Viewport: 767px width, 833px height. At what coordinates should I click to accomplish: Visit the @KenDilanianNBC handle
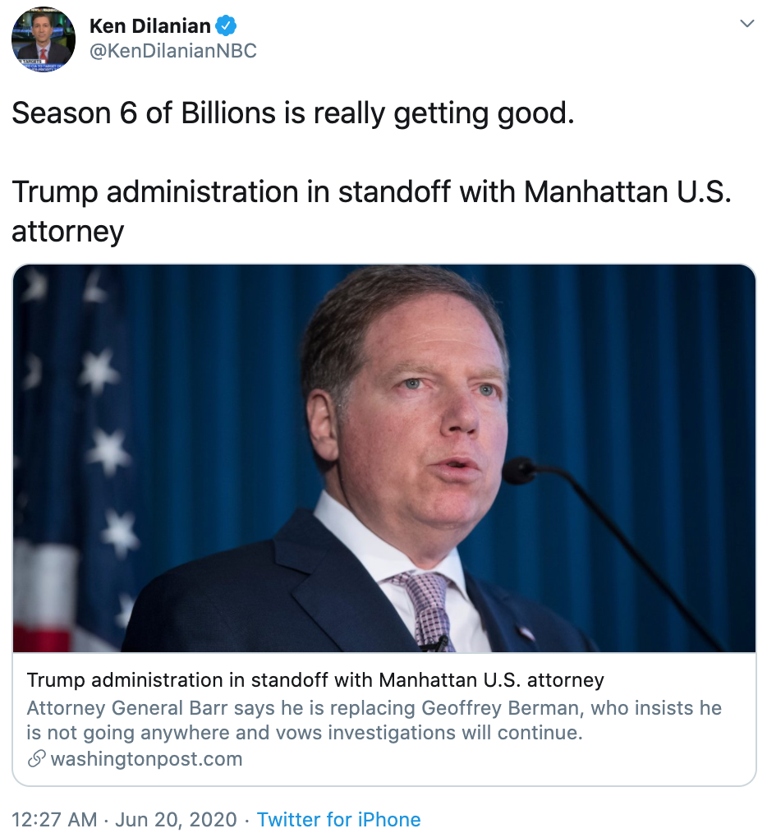tap(172, 51)
